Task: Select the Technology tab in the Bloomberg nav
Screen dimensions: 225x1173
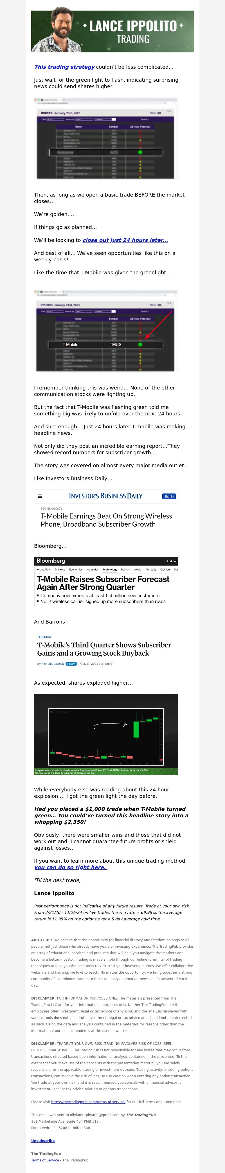Action: coord(109,570)
